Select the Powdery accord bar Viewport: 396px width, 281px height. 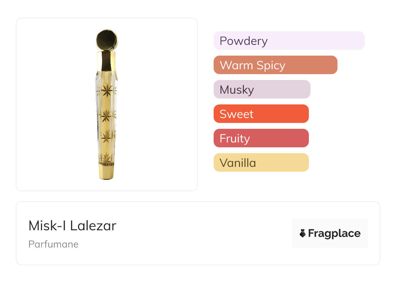[x=289, y=41]
